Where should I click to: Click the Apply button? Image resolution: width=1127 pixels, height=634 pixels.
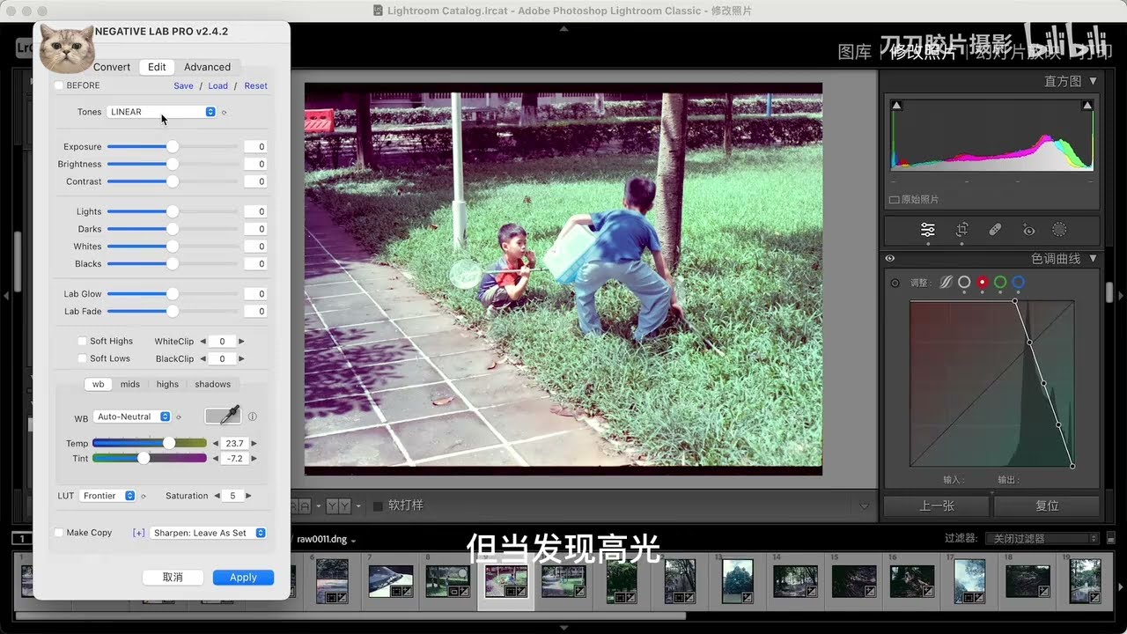coord(243,577)
